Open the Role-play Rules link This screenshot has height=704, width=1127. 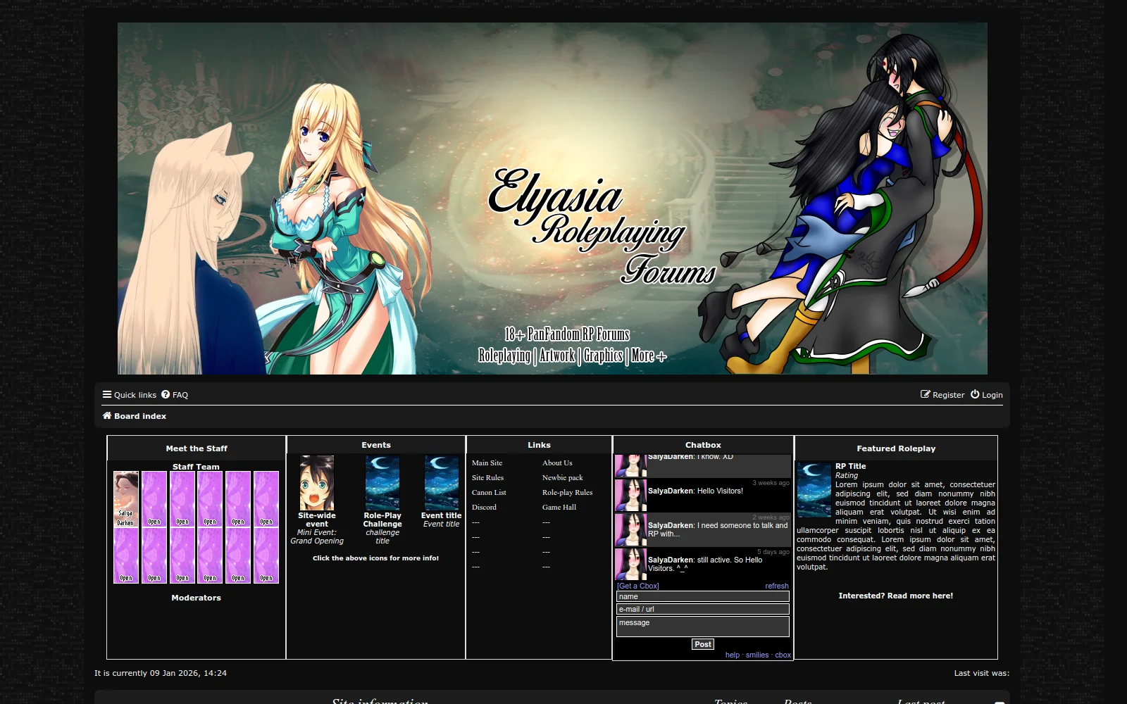tap(568, 493)
